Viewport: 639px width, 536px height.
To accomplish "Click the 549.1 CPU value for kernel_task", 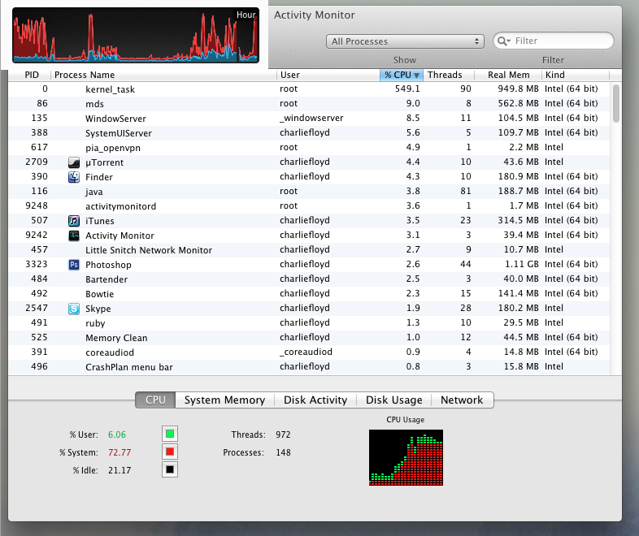I will (x=407, y=89).
